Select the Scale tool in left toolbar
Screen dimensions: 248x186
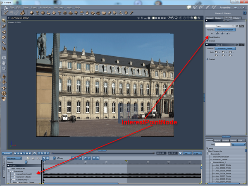click(x=4, y=26)
